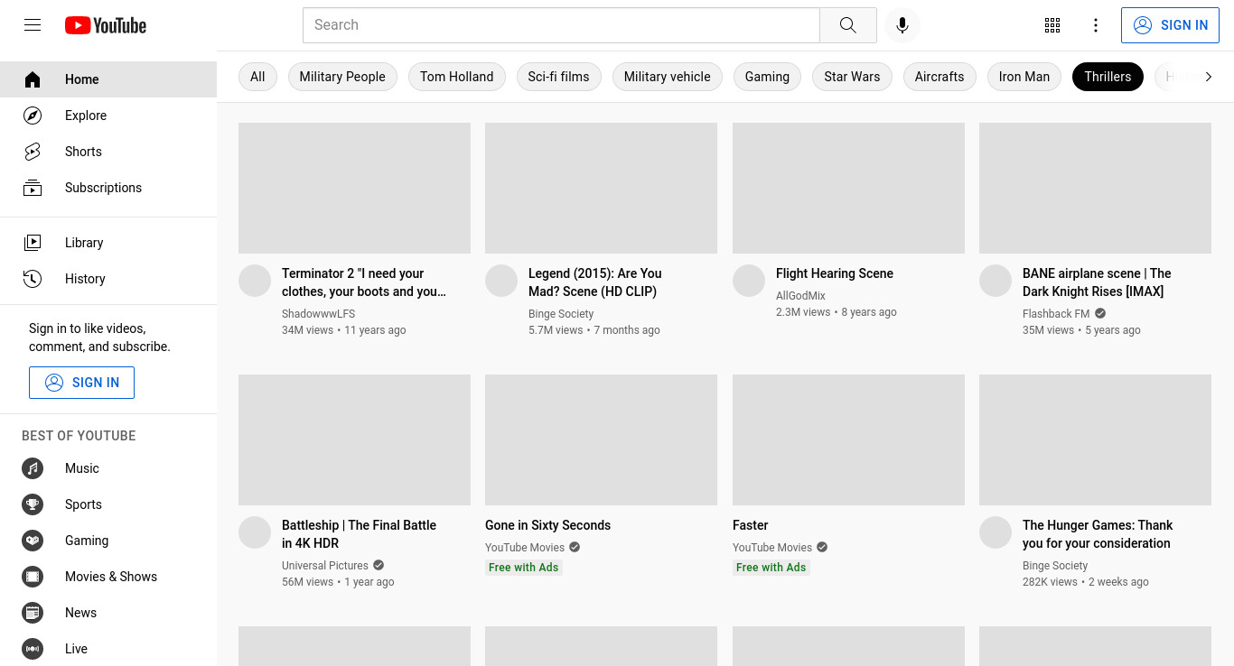Click the Music note icon
Viewport: 1234px width, 666px height.
click(x=33, y=468)
